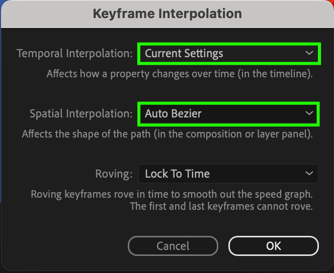
Task: Select the Lock To Time text value
Action: point(177,174)
